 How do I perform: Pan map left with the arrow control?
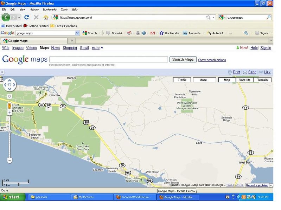tap(5, 85)
